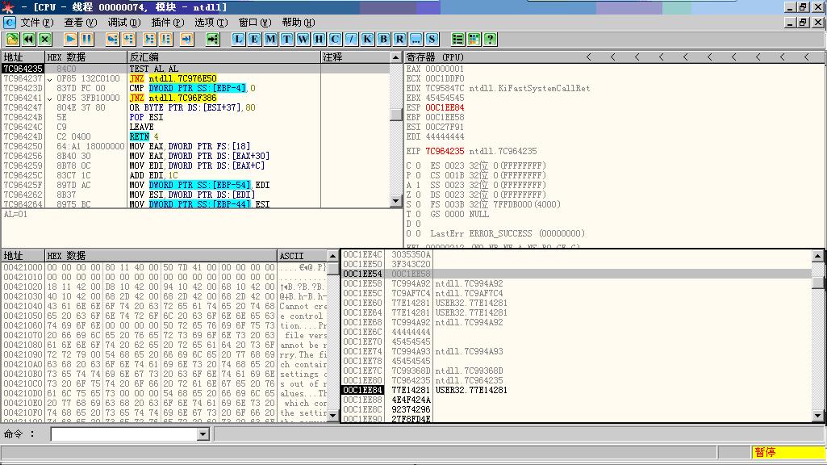
Task: Click the Execute till return icon
Action: (186, 39)
